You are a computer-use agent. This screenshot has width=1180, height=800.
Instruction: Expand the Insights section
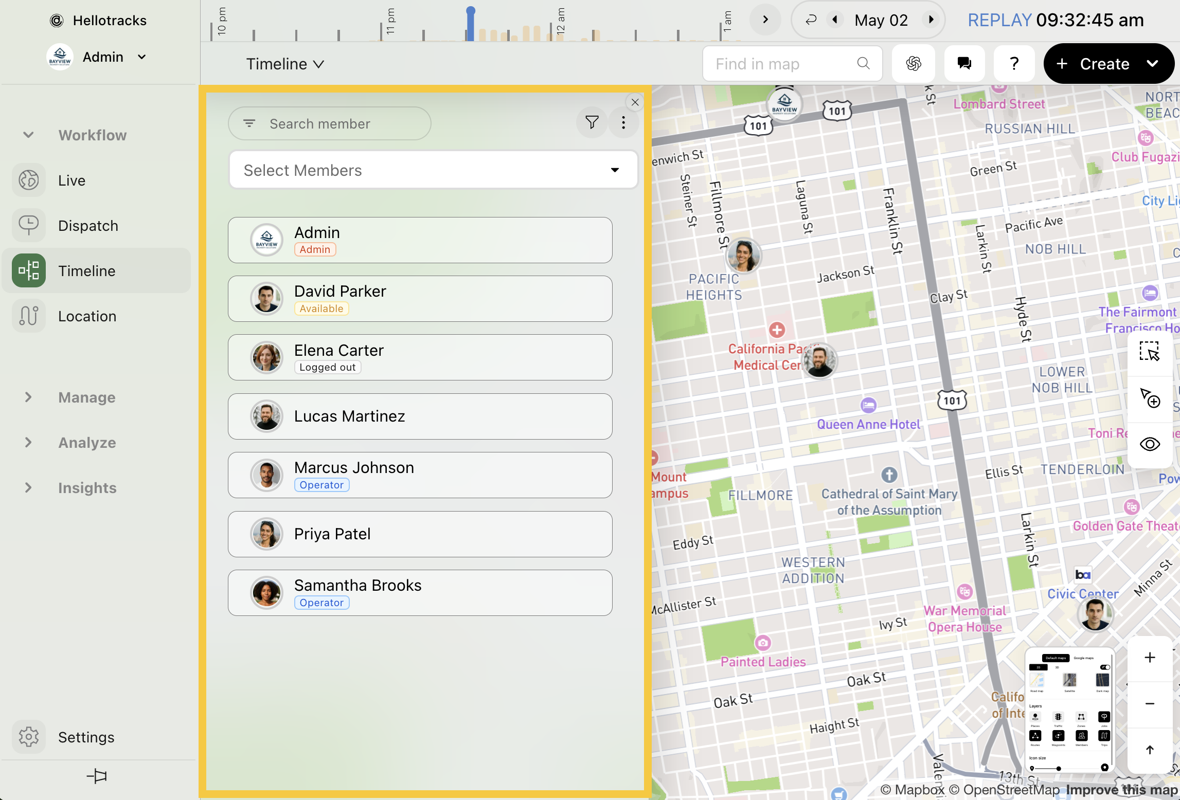pos(28,487)
